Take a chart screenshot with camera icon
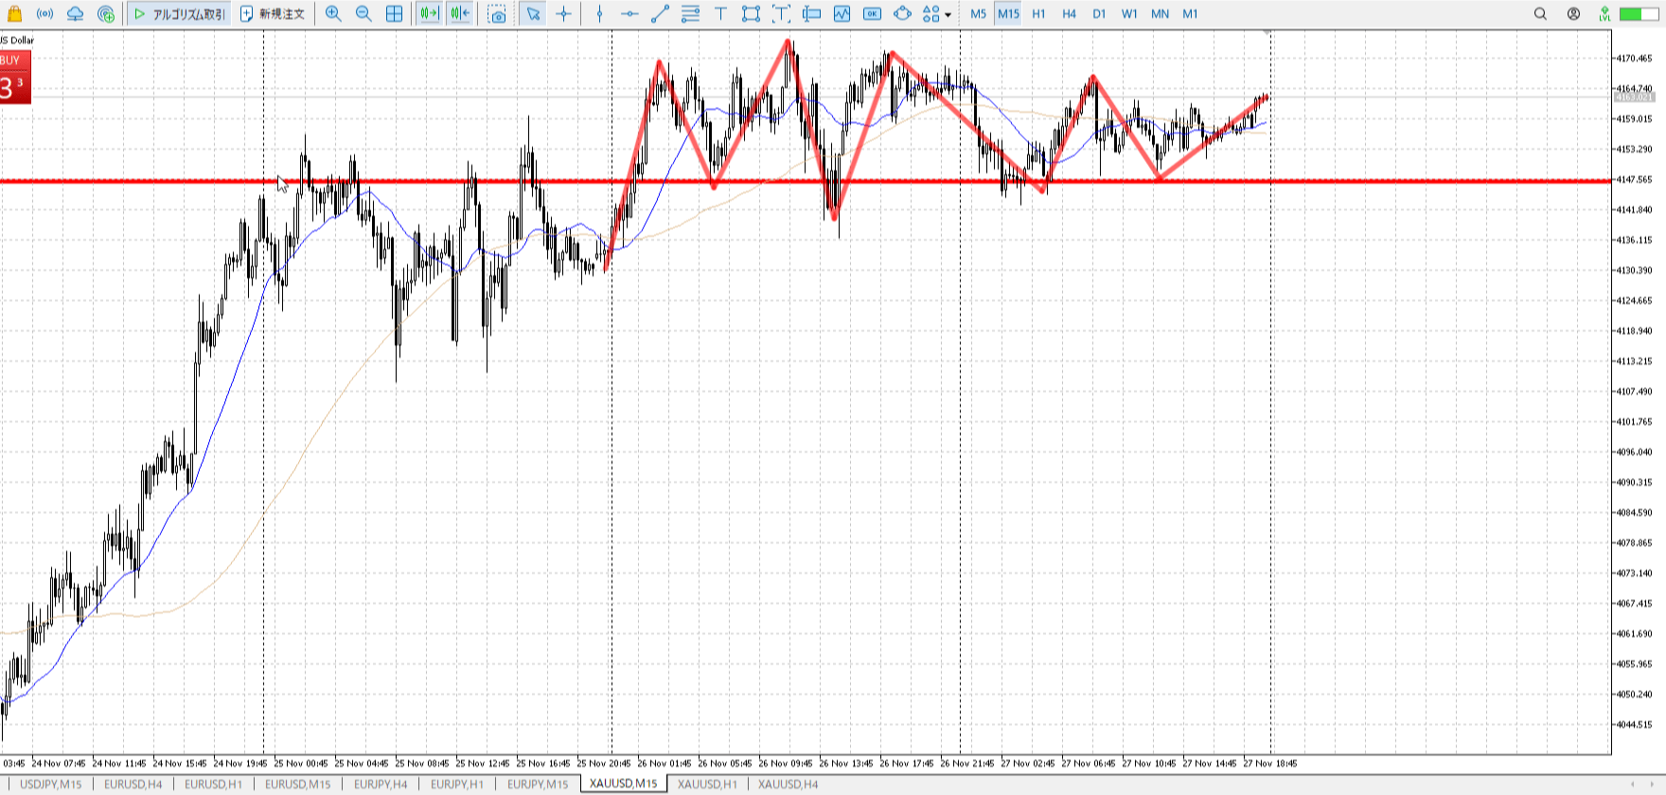The image size is (1666, 795). point(497,14)
